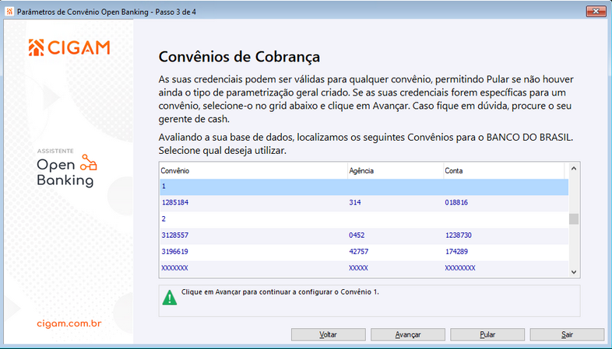Select the XXXXXXX convênio row
This screenshot has height=349, width=612.
pos(364,268)
